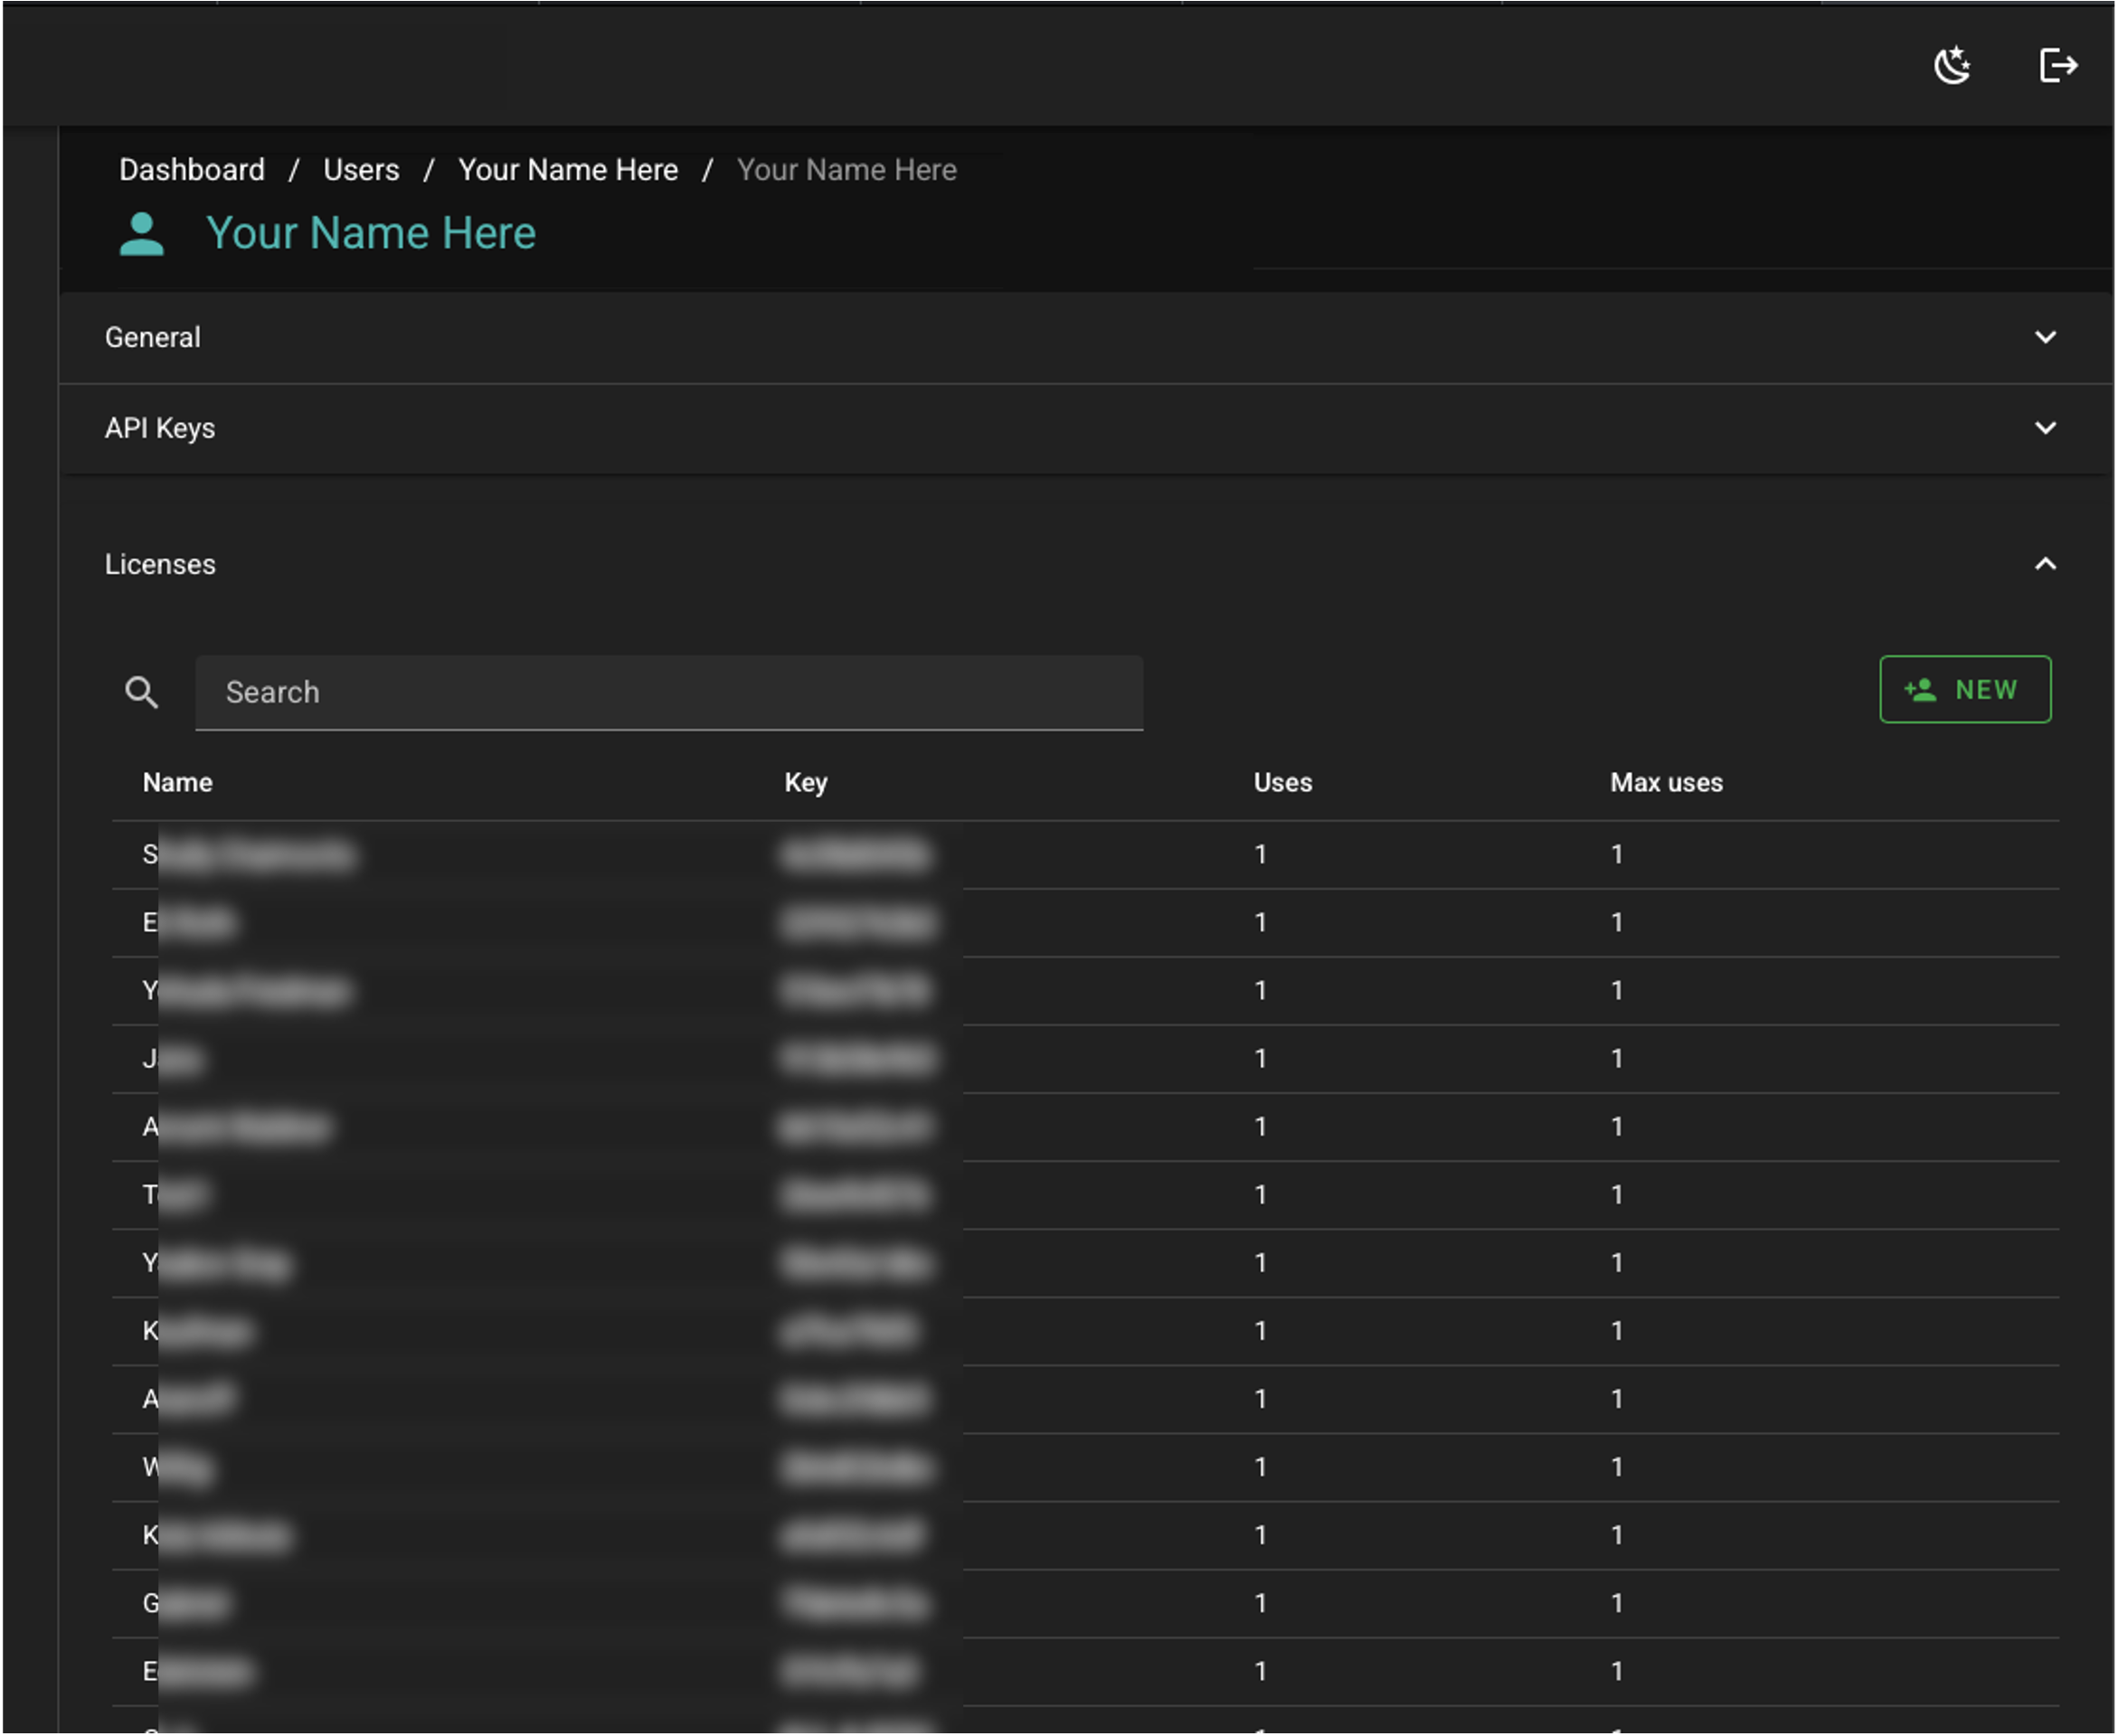
Task: Sort by Max uses column header
Action: (x=1666, y=783)
